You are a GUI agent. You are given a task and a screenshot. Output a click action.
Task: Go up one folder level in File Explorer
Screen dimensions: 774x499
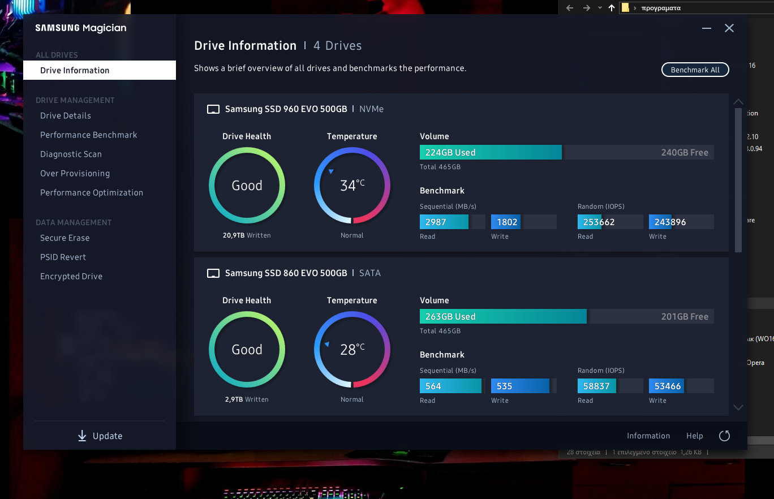pos(611,8)
